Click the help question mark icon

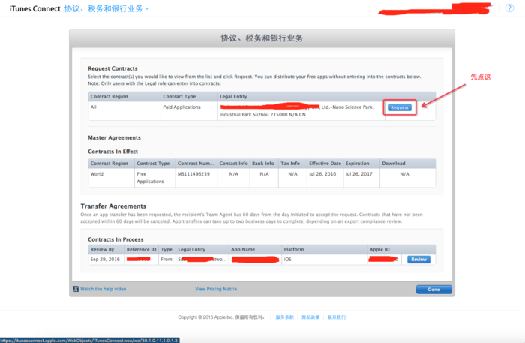510,8
